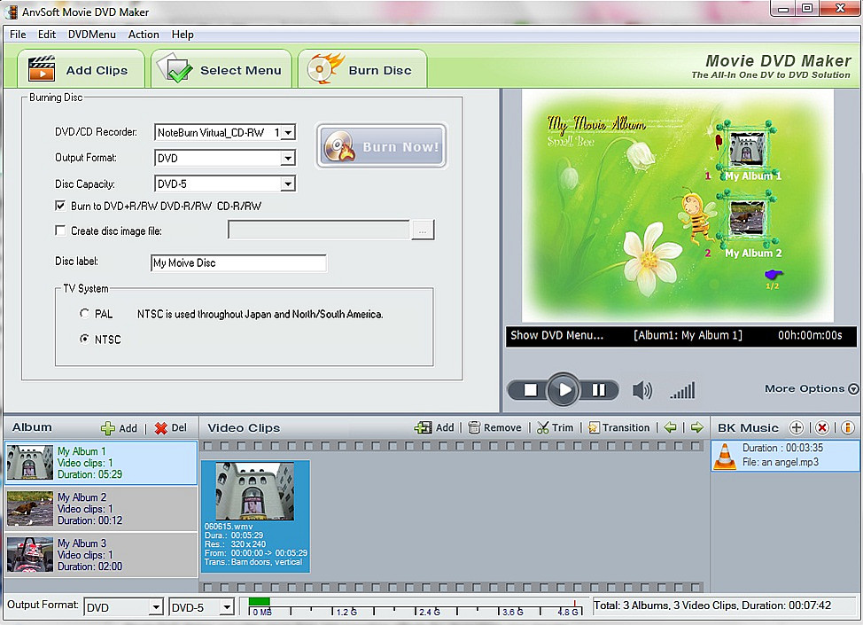Click the disc space usage bar
Viewport: 863px width, 625px height.
pyautogui.click(x=414, y=605)
